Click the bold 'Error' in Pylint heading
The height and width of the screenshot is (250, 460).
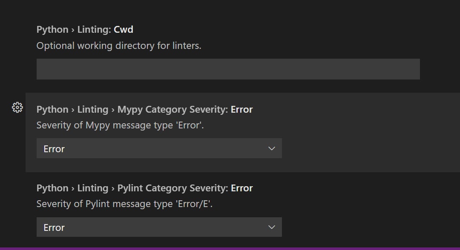point(242,188)
